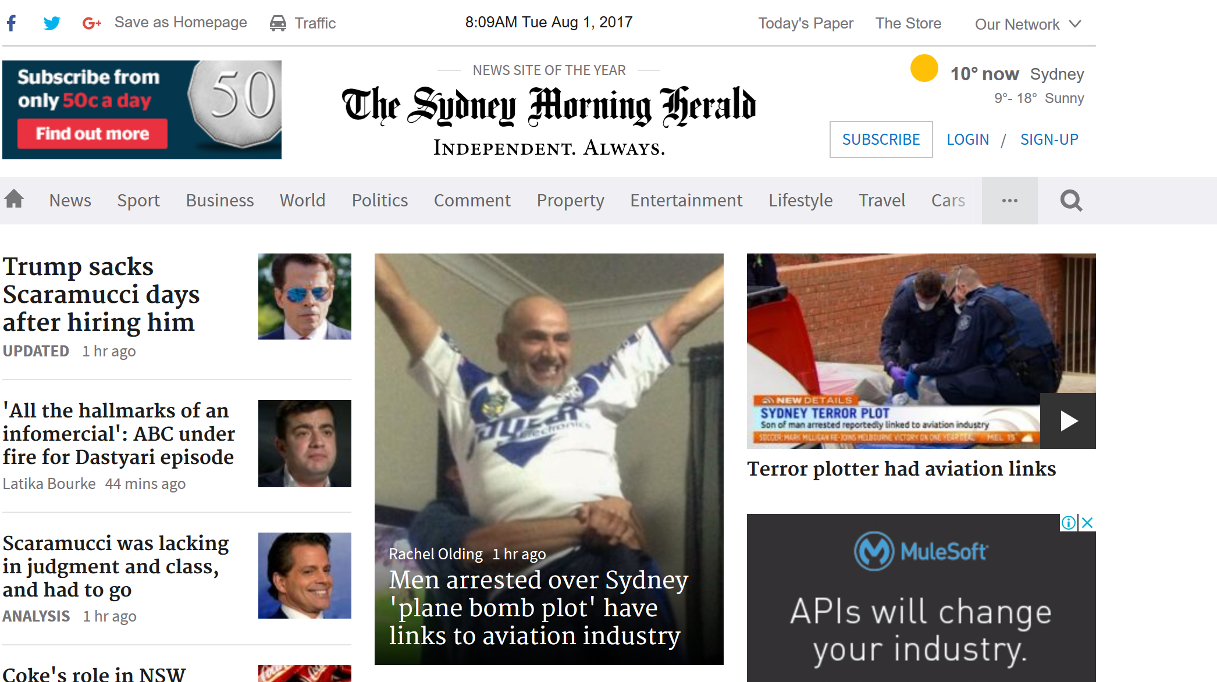Open the Facebook share icon
Screen dimensions: 1217x682
pyautogui.click(x=12, y=23)
